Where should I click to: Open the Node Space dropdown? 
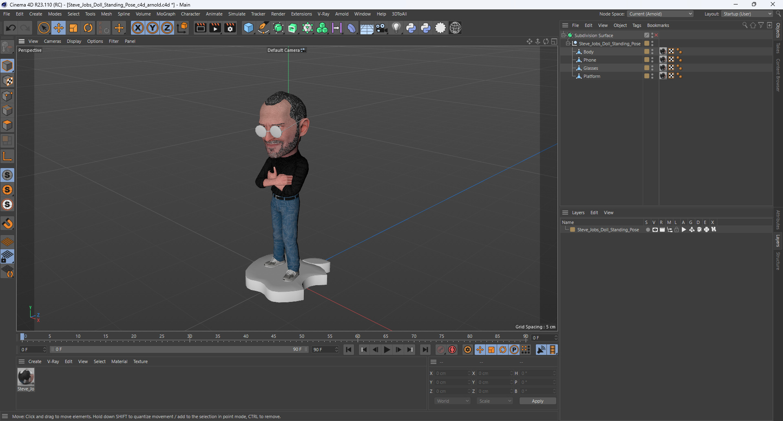[660, 14]
